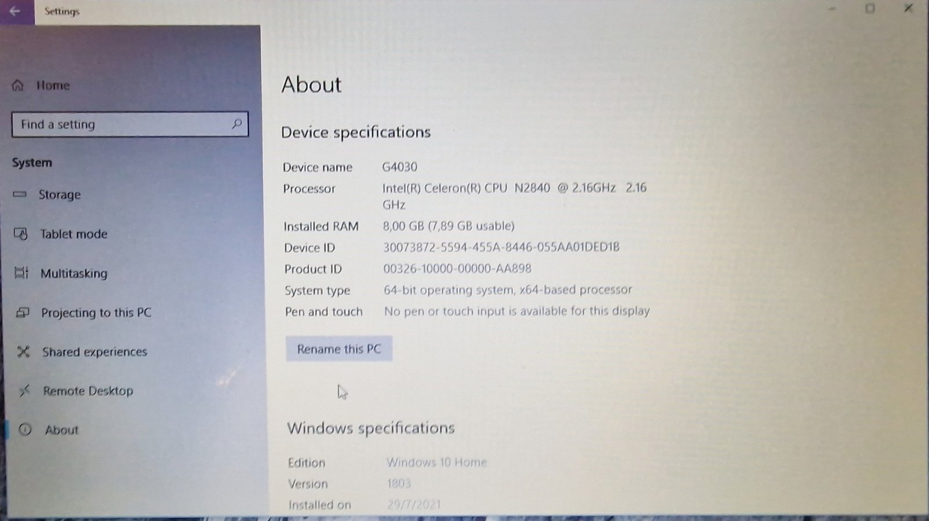Click the Version value 1803
The height and width of the screenshot is (521, 929).
[399, 483]
